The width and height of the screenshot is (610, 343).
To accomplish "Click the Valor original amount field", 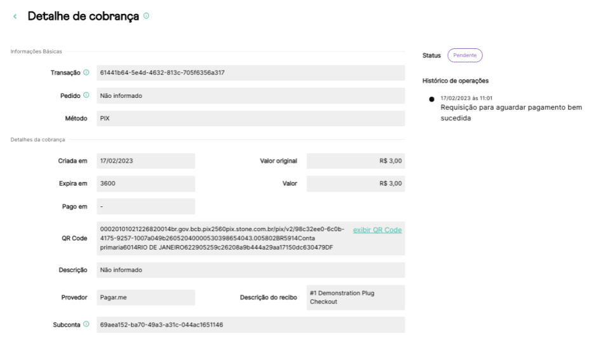I will [x=355, y=161].
